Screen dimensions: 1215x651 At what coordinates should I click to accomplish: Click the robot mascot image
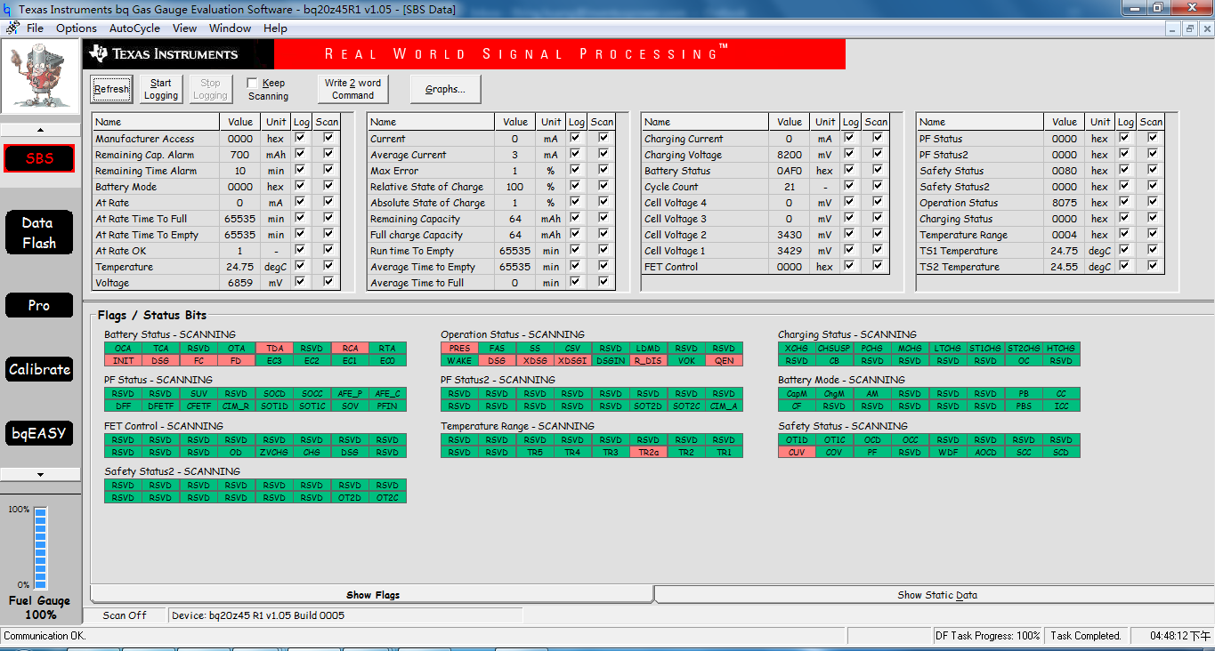39,78
